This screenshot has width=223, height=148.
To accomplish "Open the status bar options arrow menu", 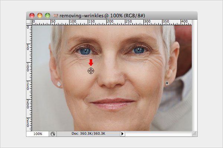I will pyautogui.click(x=122, y=134).
